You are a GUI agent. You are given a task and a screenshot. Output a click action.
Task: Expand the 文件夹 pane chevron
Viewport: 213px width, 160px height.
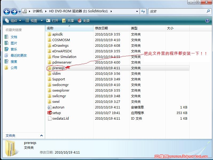point(42,135)
